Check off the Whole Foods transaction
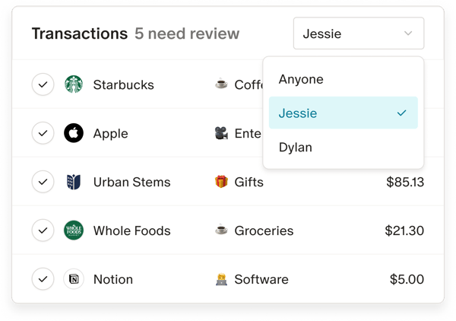 [x=43, y=230]
